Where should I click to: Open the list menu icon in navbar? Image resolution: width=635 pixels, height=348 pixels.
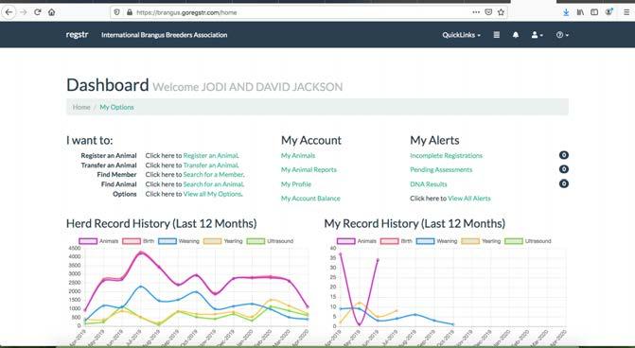(x=497, y=35)
